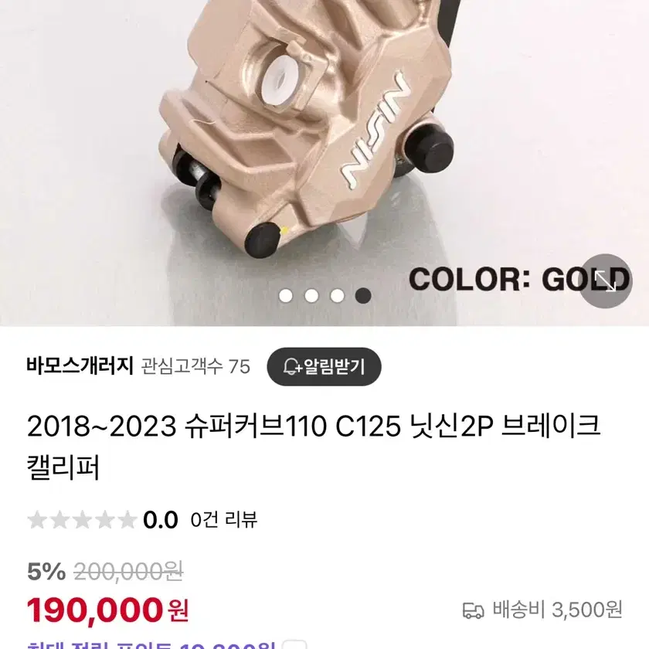Click the first rating star

click(x=37, y=520)
